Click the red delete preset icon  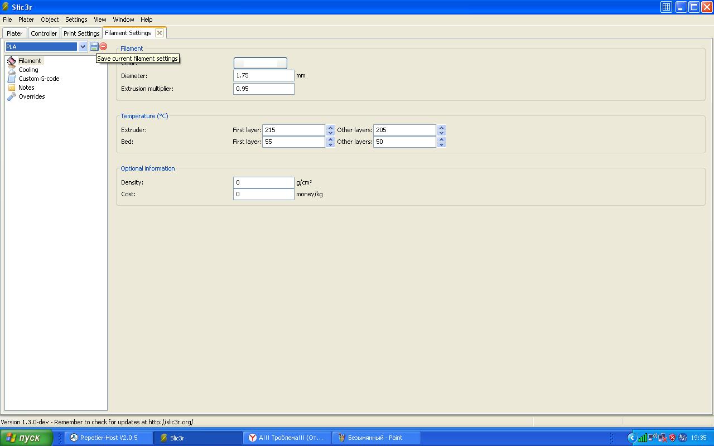[103, 47]
